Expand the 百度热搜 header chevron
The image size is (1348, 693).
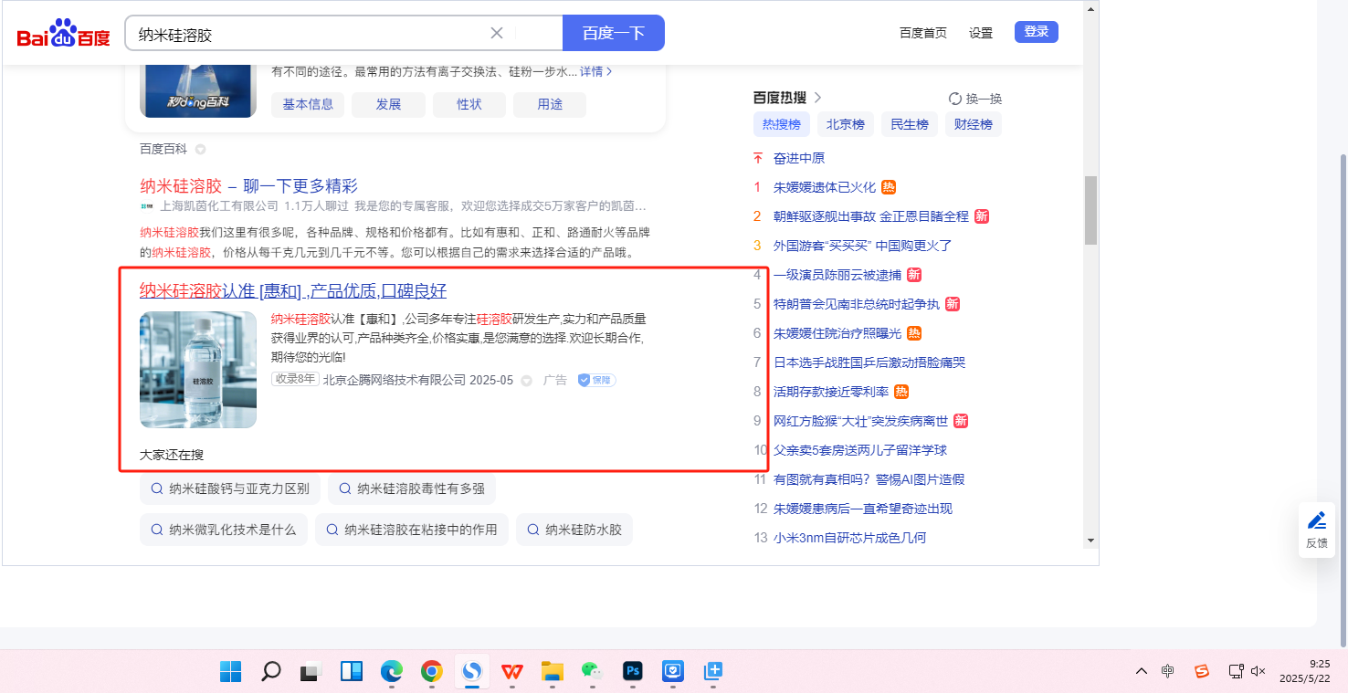coord(817,97)
